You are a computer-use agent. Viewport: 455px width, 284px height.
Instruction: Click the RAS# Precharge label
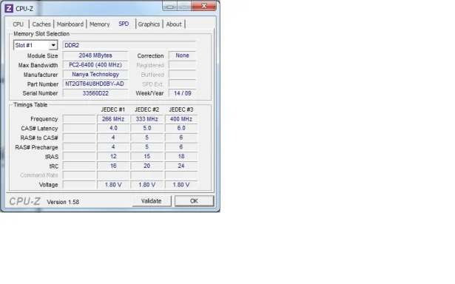pos(36,147)
